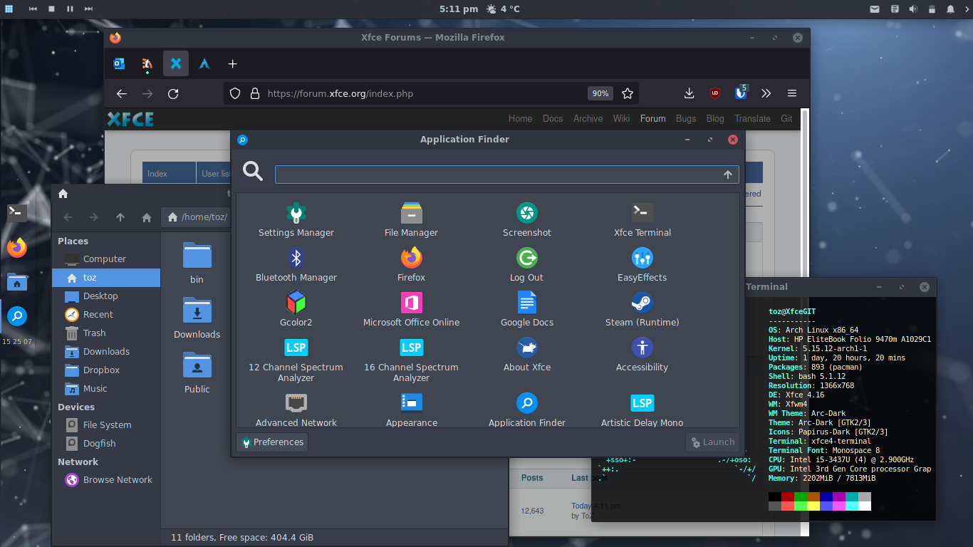Open the Screenshot application
This screenshot has height=547, width=973.
tap(526, 220)
